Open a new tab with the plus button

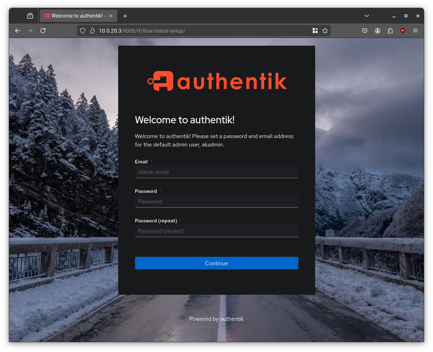pyautogui.click(x=125, y=16)
